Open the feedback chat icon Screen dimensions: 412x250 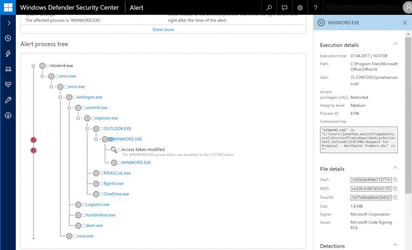pyautogui.click(x=284, y=8)
